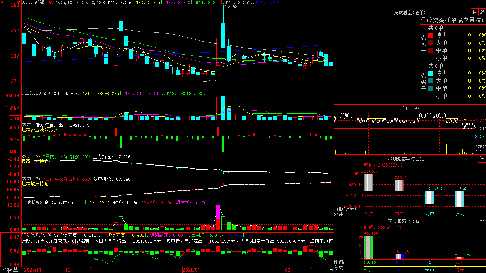Click the 平均研究度: -0.402 label
The height and width of the screenshot is (273, 486).
click(x=123, y=235)
